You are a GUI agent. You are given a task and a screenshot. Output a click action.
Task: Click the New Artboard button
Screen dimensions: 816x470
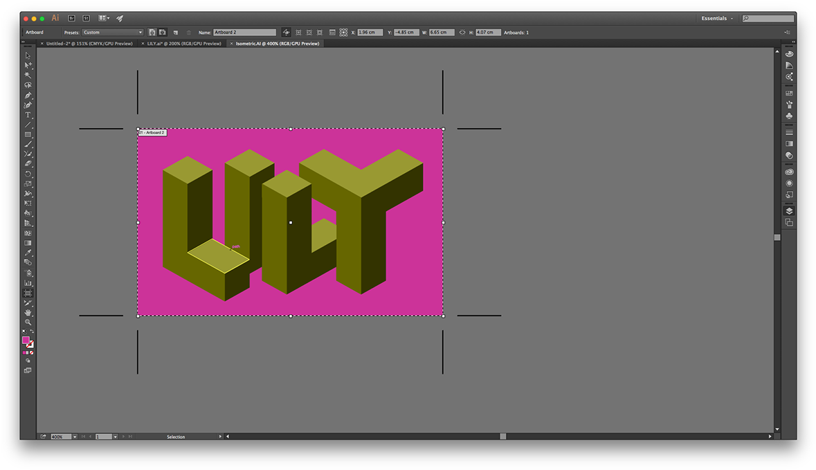pos(176,33)
